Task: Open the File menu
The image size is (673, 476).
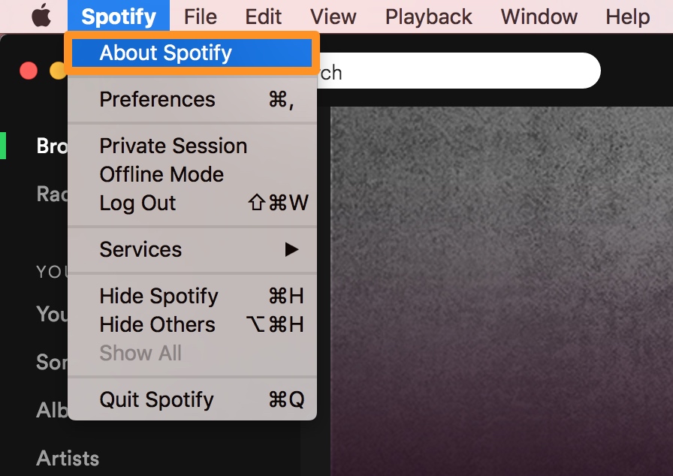Action: point(200,17)
